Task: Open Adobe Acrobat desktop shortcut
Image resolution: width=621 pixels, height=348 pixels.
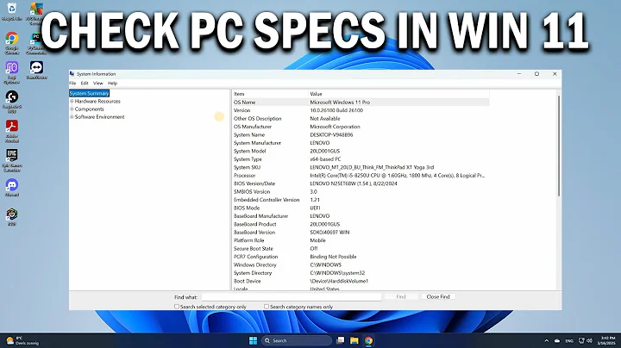Action: (12, 131)
